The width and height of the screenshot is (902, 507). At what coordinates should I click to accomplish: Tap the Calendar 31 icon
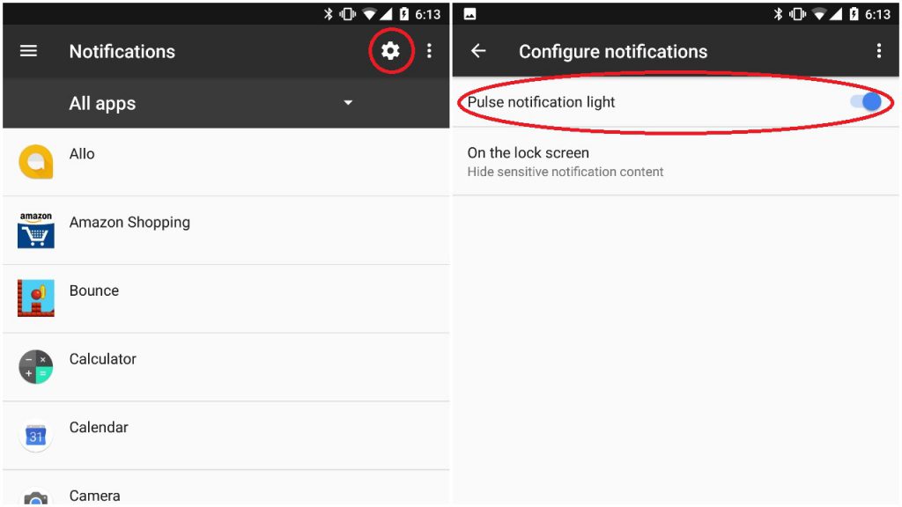coord(35,435)
